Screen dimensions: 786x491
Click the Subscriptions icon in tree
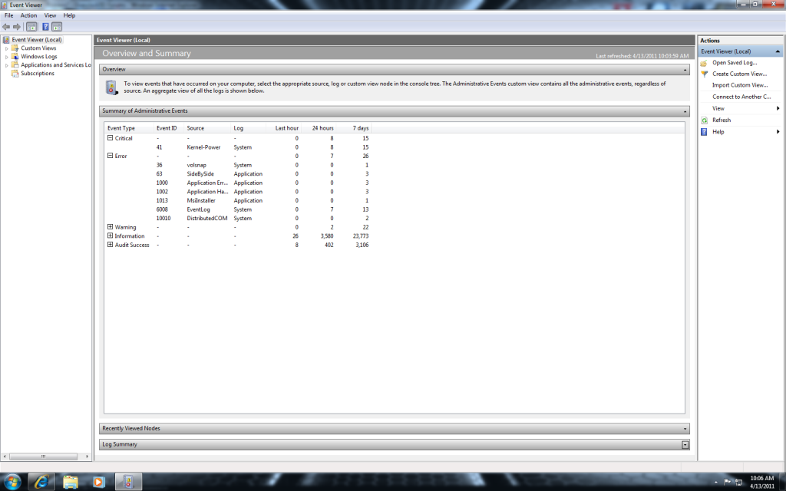[15, 74]
